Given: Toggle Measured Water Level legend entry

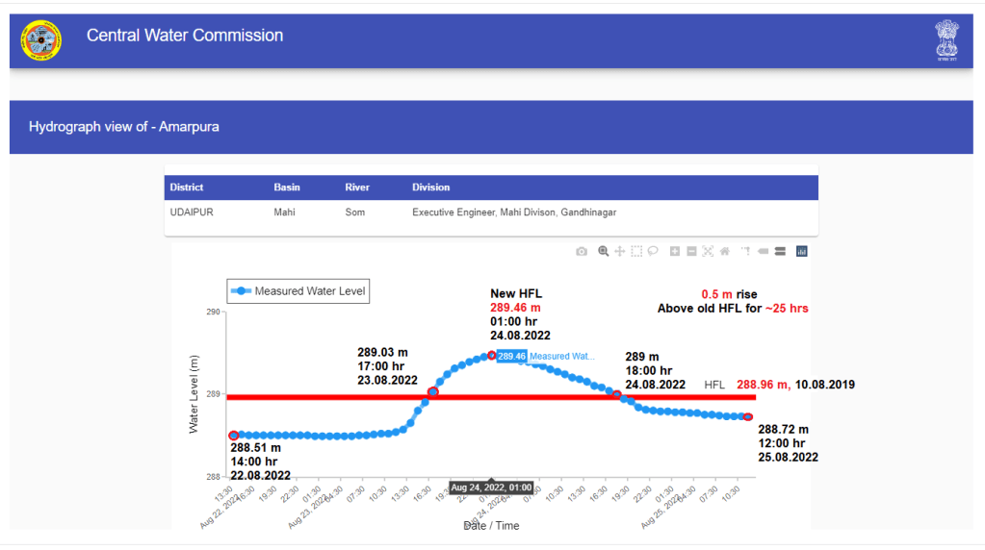Looking at the screenshot, I should [298, 291].
